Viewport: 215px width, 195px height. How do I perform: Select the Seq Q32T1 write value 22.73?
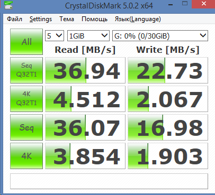pyautogui.click(x=168, y=70)
